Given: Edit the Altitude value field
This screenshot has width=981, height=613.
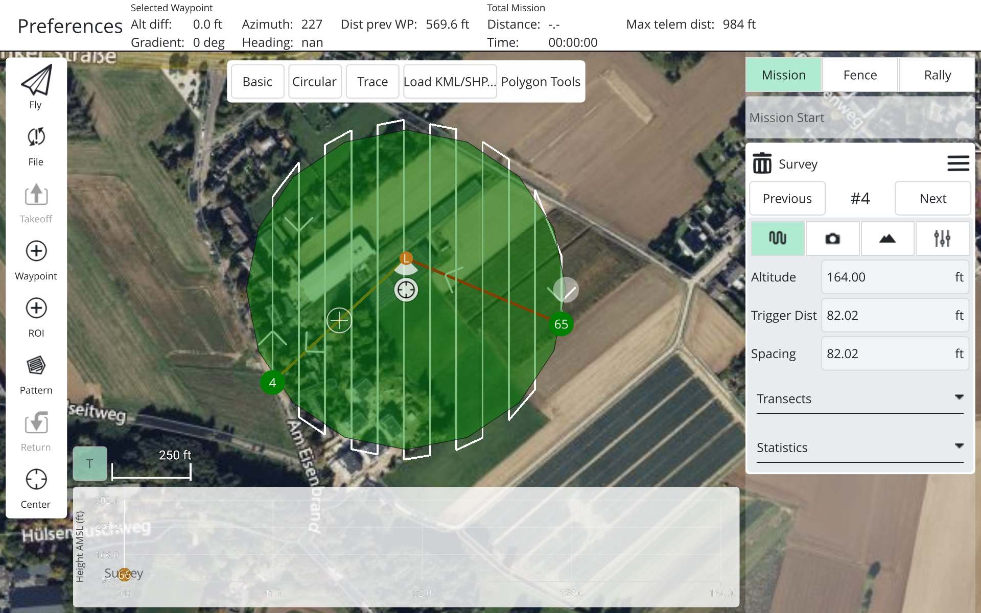Looking at the screenshot, I should 895,277.
